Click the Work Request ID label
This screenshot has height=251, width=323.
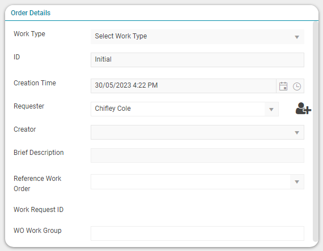click(39, 210)
